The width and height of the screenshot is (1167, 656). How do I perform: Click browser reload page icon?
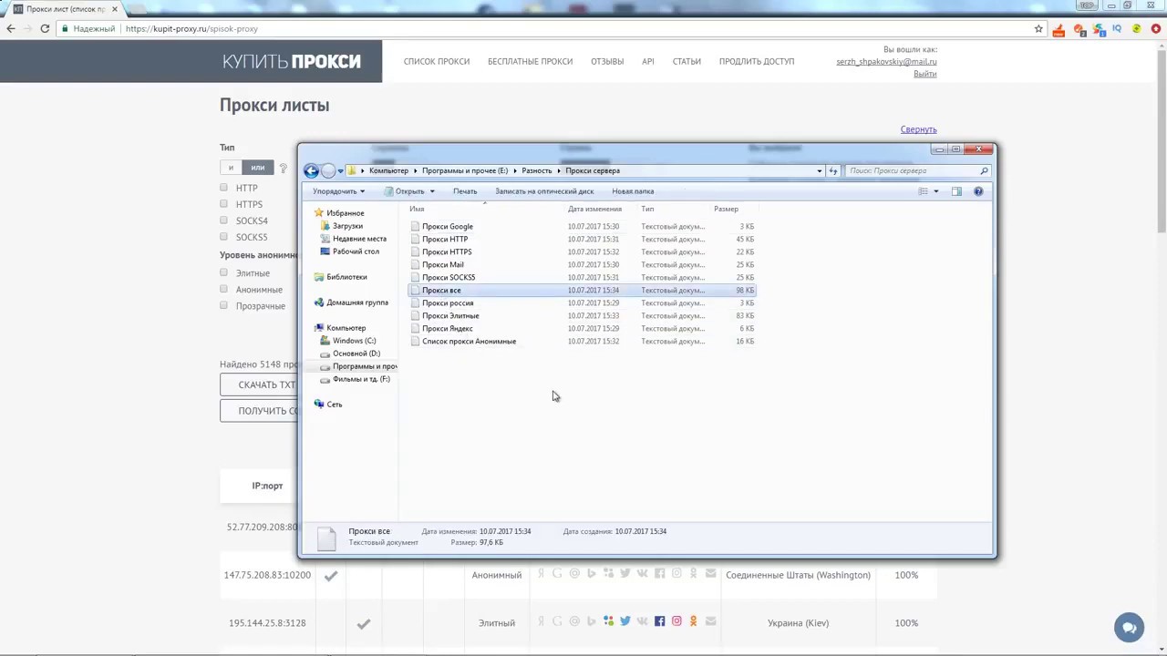[45, 28]
